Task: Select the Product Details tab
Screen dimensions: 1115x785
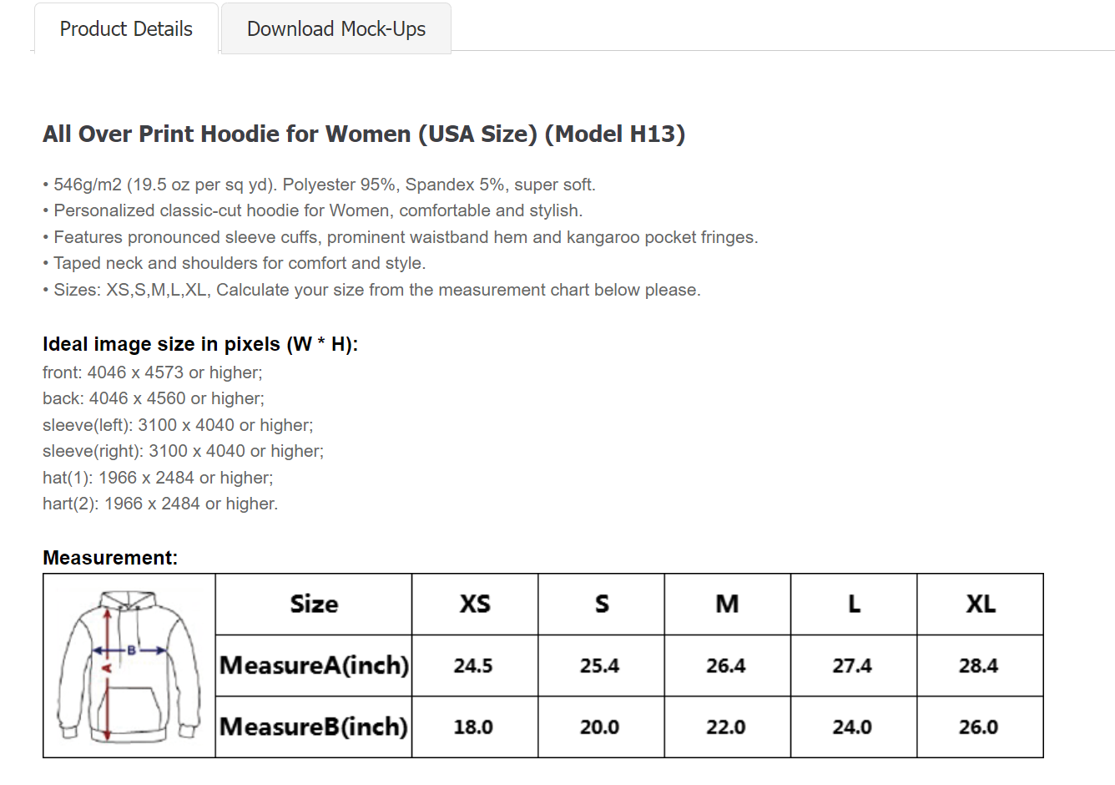Action: pyautogui.click(x=125, y=28)
